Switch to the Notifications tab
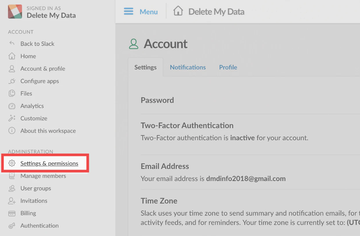This screenshot has width=360, height=236. pos(188,67)
